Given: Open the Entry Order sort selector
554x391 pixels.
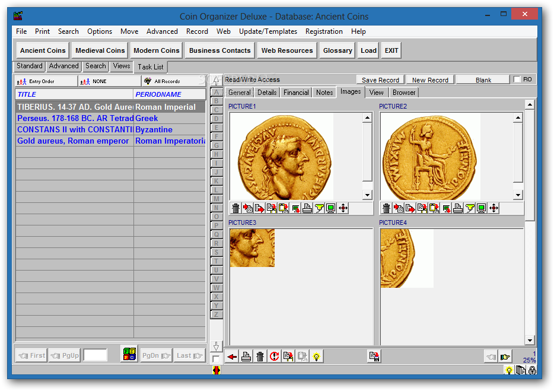Looking at the screenshot, I should point(46,81).
